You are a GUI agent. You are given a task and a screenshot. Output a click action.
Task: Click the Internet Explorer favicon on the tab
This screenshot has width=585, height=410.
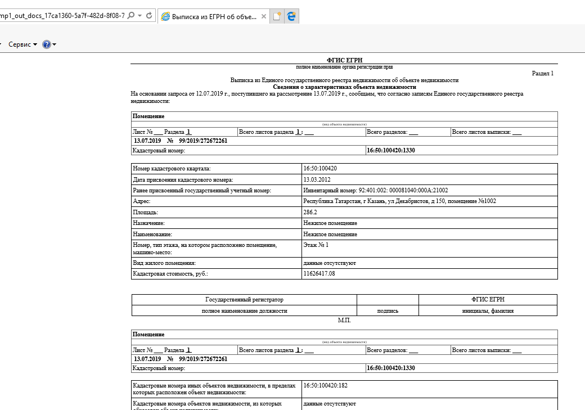coord(165,17)
